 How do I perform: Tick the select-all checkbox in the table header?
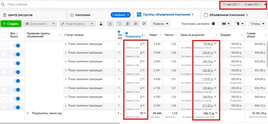(3, 35)
